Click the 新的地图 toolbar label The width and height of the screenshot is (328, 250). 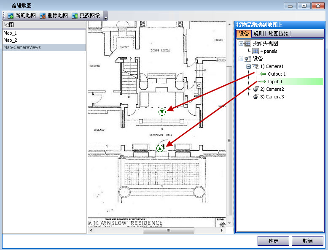[x=25, y=16]
